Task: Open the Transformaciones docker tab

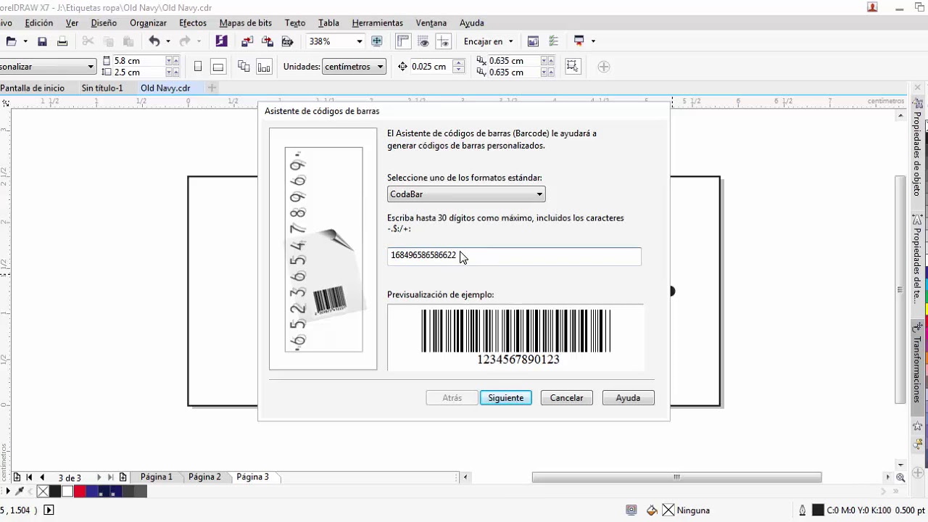Action: tap(918, 368)
